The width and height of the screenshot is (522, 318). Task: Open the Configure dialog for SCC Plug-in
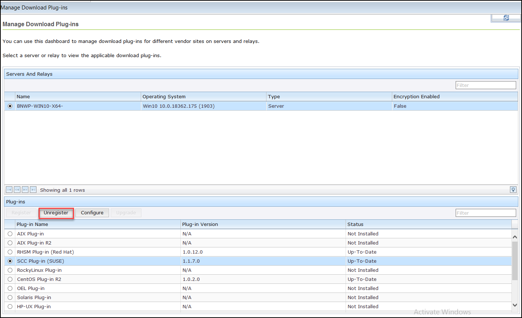coord(92,212)
